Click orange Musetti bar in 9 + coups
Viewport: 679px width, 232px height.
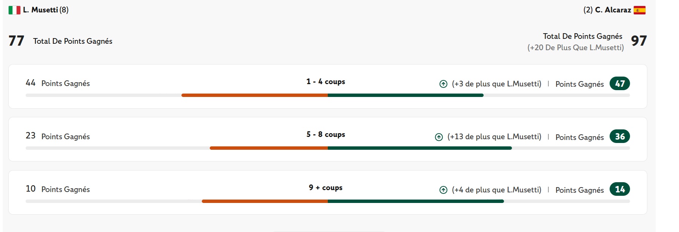point(265,201)
